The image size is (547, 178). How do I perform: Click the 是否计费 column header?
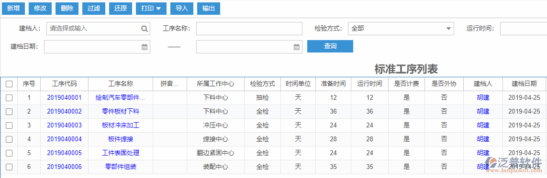[406, 84]
